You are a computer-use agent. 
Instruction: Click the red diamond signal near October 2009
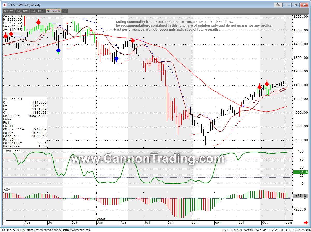(x=267, y=84)
